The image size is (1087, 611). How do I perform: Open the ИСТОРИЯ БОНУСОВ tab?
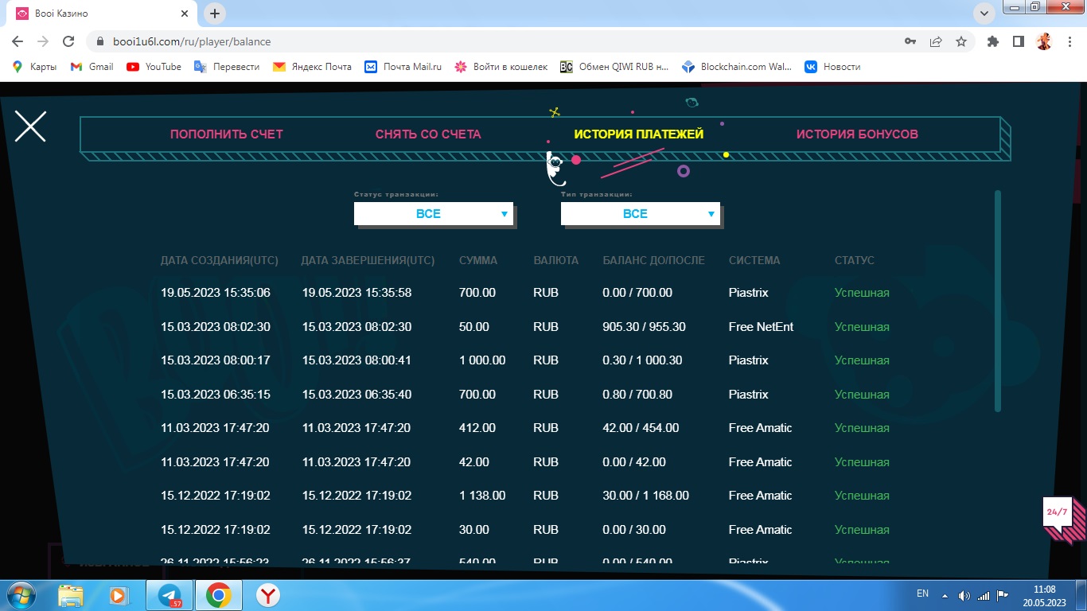[x=857, y=134]
